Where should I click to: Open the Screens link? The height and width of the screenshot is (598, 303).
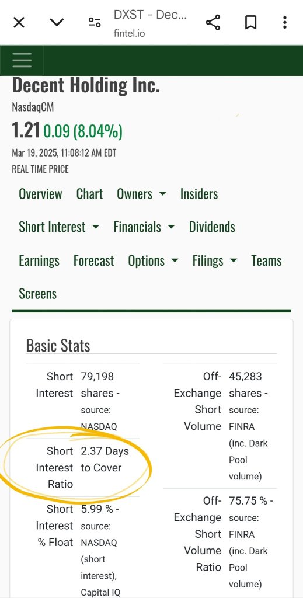pyautogui.click(x=38, y=294)
